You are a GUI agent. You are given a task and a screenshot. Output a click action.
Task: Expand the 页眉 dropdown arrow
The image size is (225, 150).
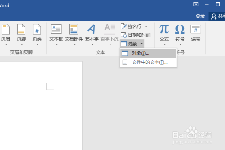tap(6, 45)
